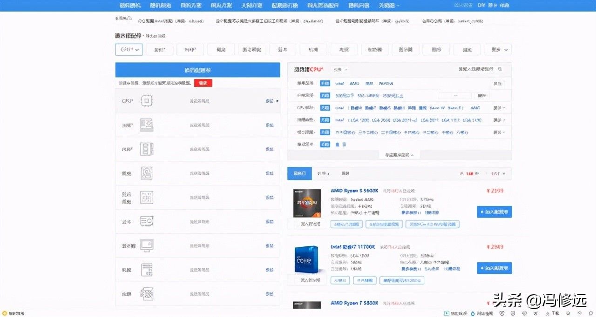This screenshot has height=317, width=596.
Task: Open the first item in the top blue navigation bar
Action: coord(130,6)
